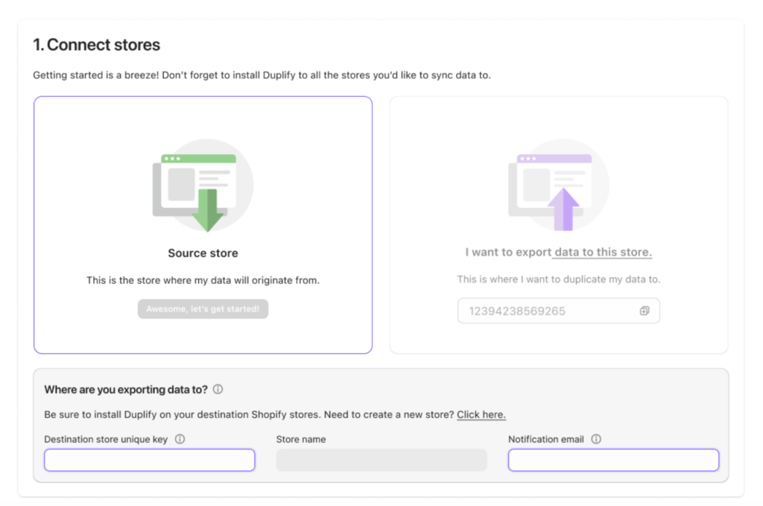Click info icon beside 'Where are you exporting data to?'
The width and height of the screenshot is (763, 506).
point(218,389)
